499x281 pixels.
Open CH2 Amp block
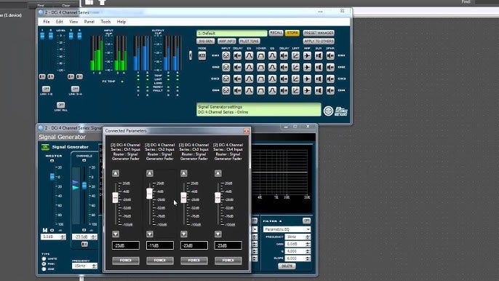(x=307, y=67)
